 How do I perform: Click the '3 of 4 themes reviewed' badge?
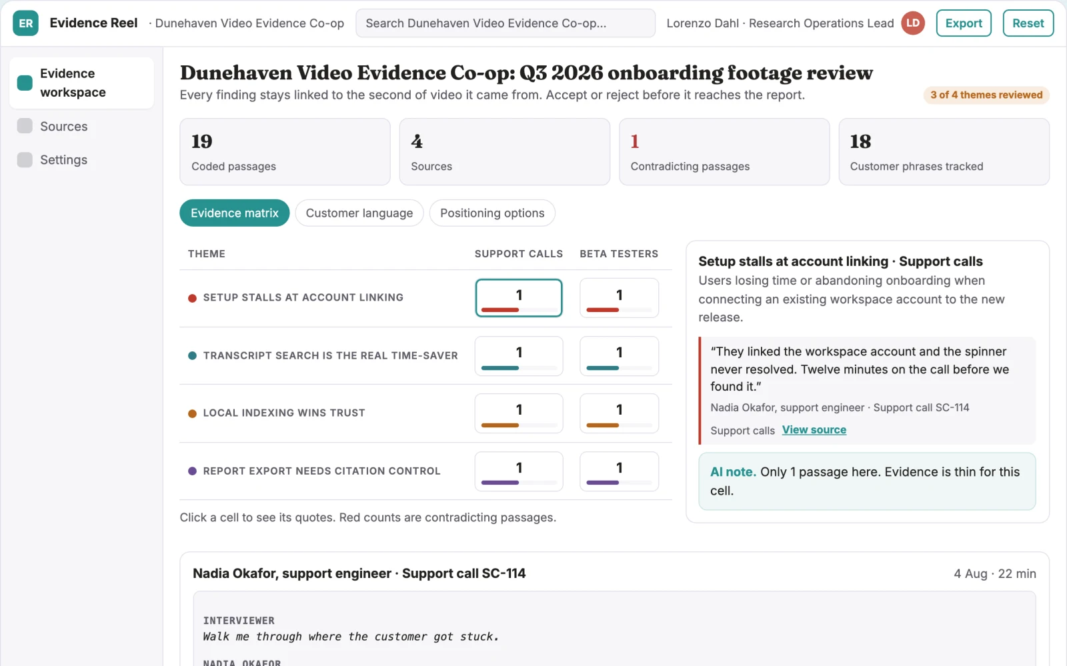pyautogui.click(x=986, y=95)
